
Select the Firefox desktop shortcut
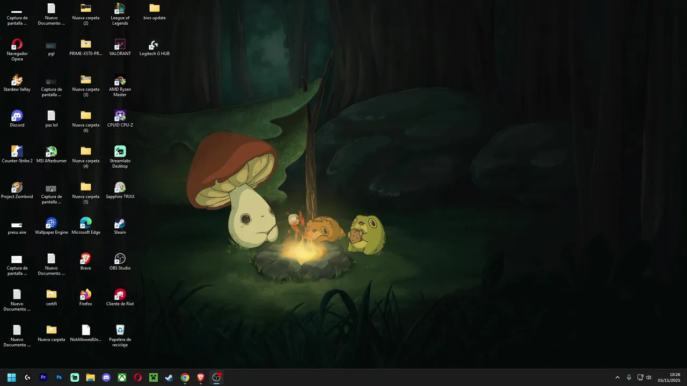click(x=86, y=298)
